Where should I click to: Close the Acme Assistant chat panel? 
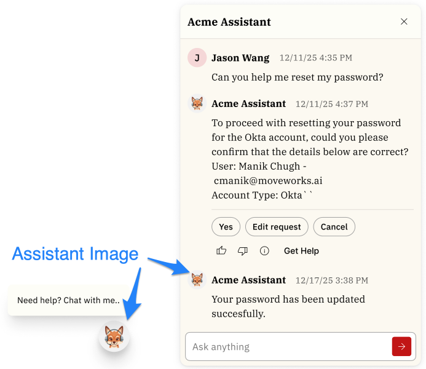pyautogui.click(x=404, y=22)
